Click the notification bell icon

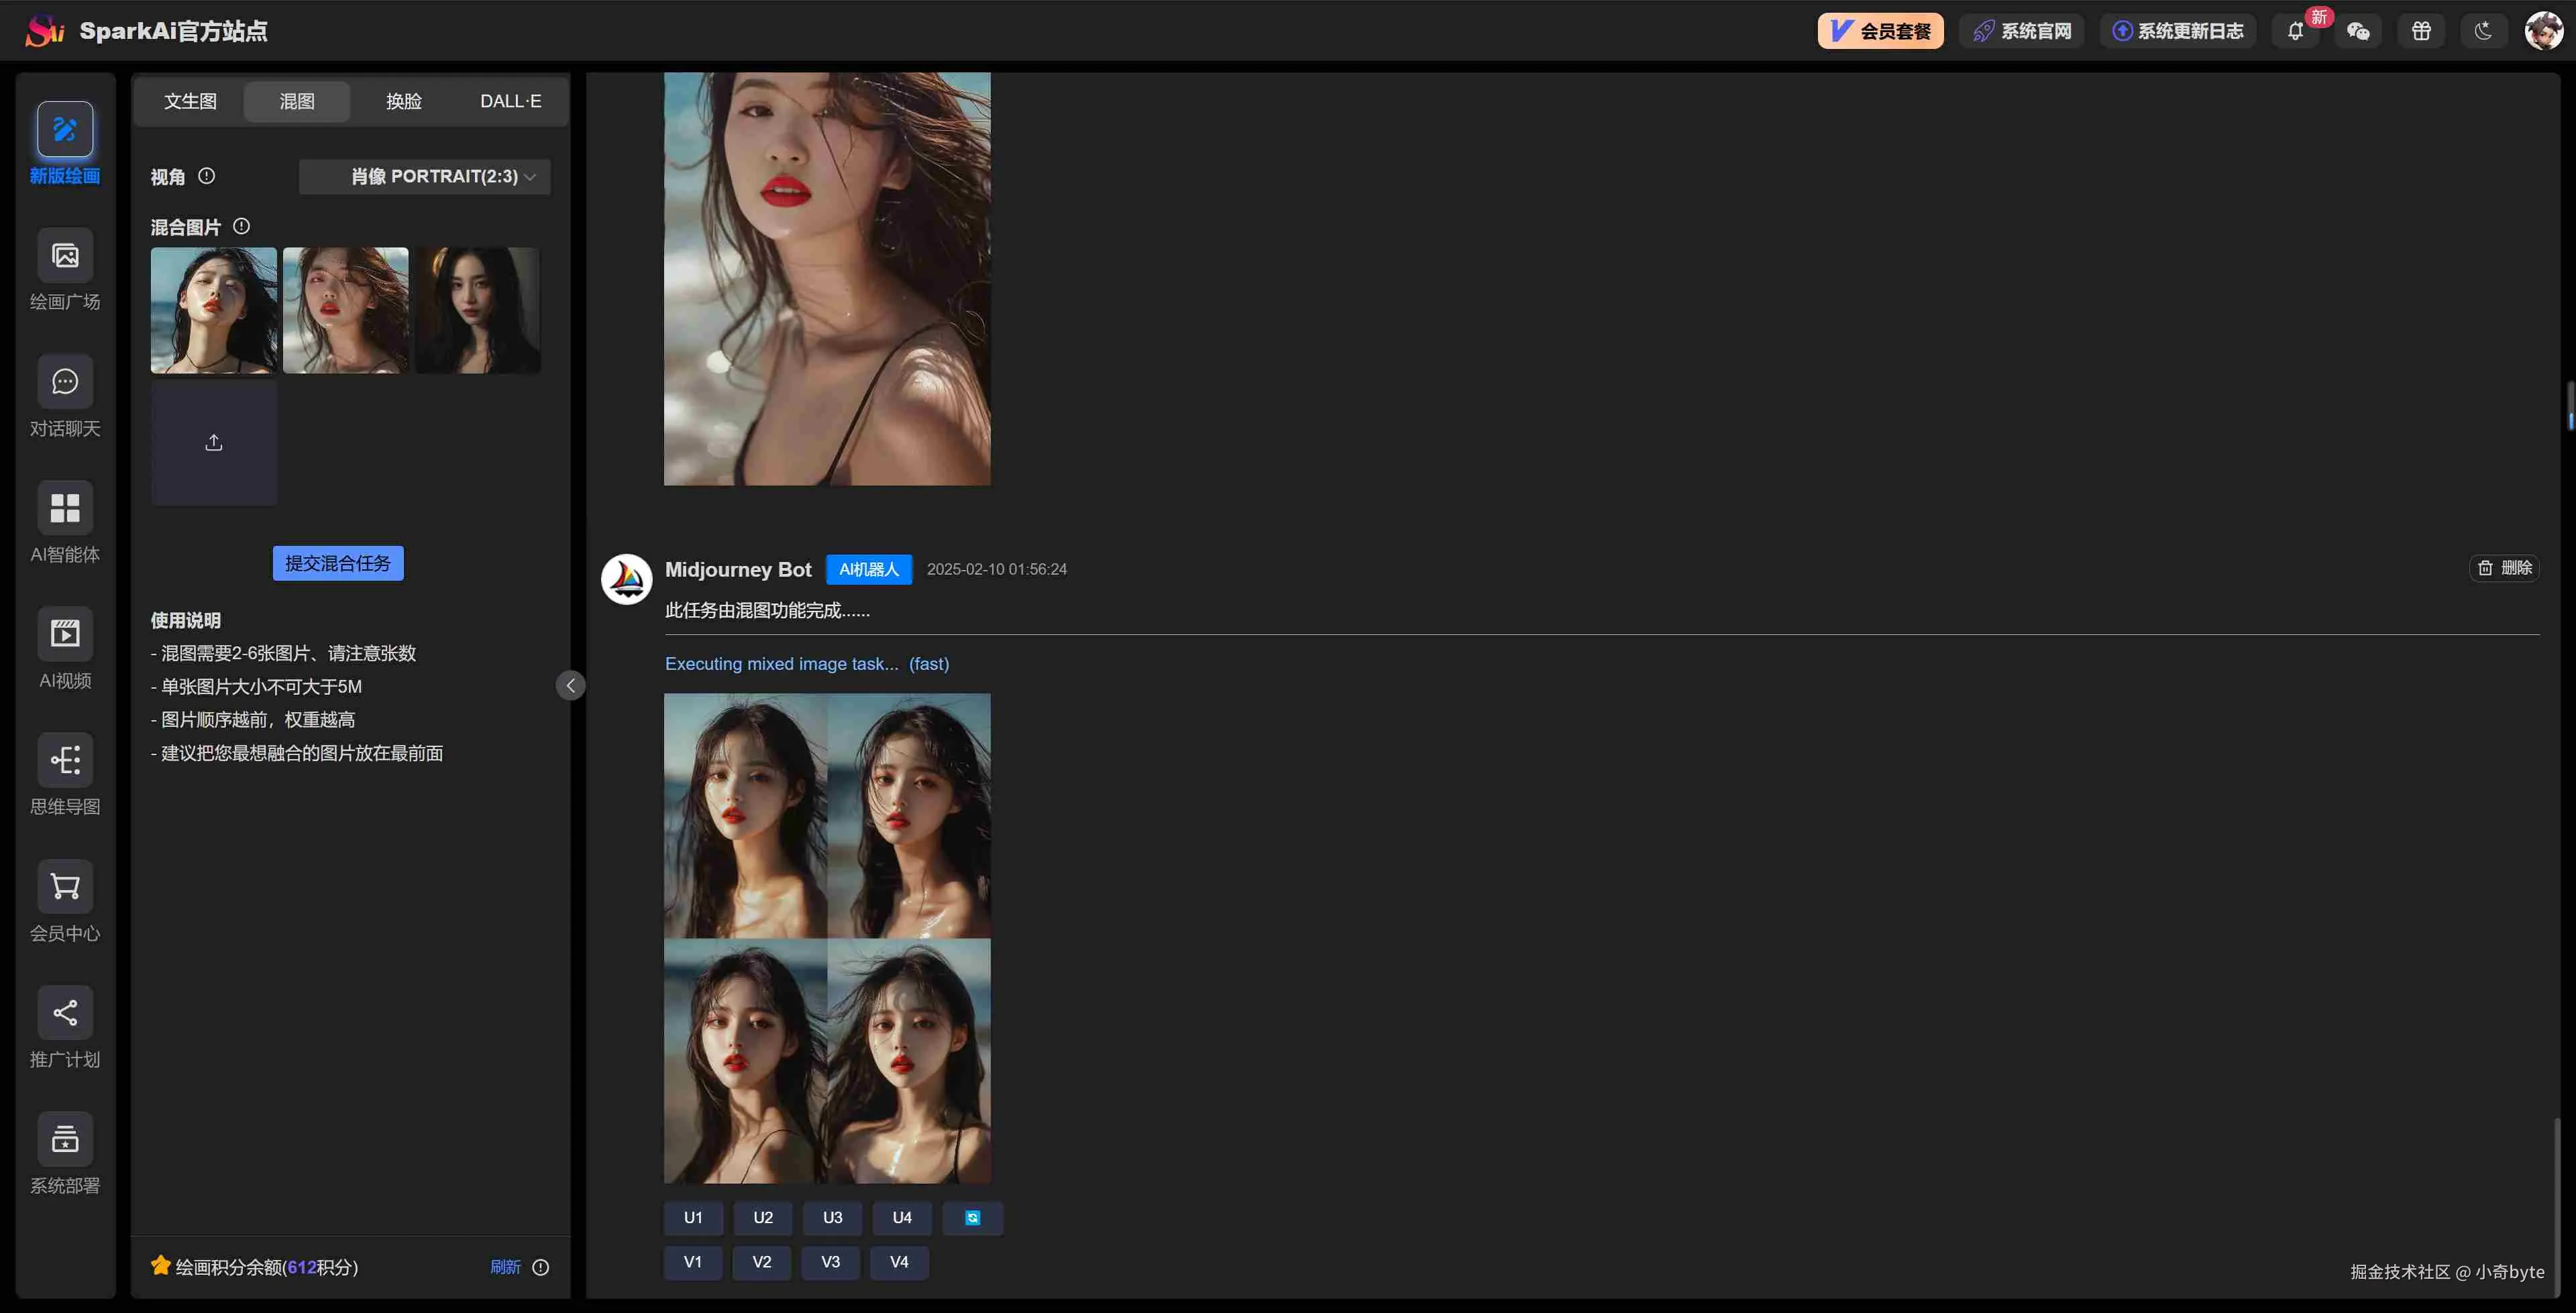2295,31
